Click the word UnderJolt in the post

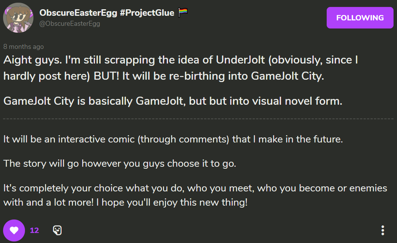click(240, 60)
